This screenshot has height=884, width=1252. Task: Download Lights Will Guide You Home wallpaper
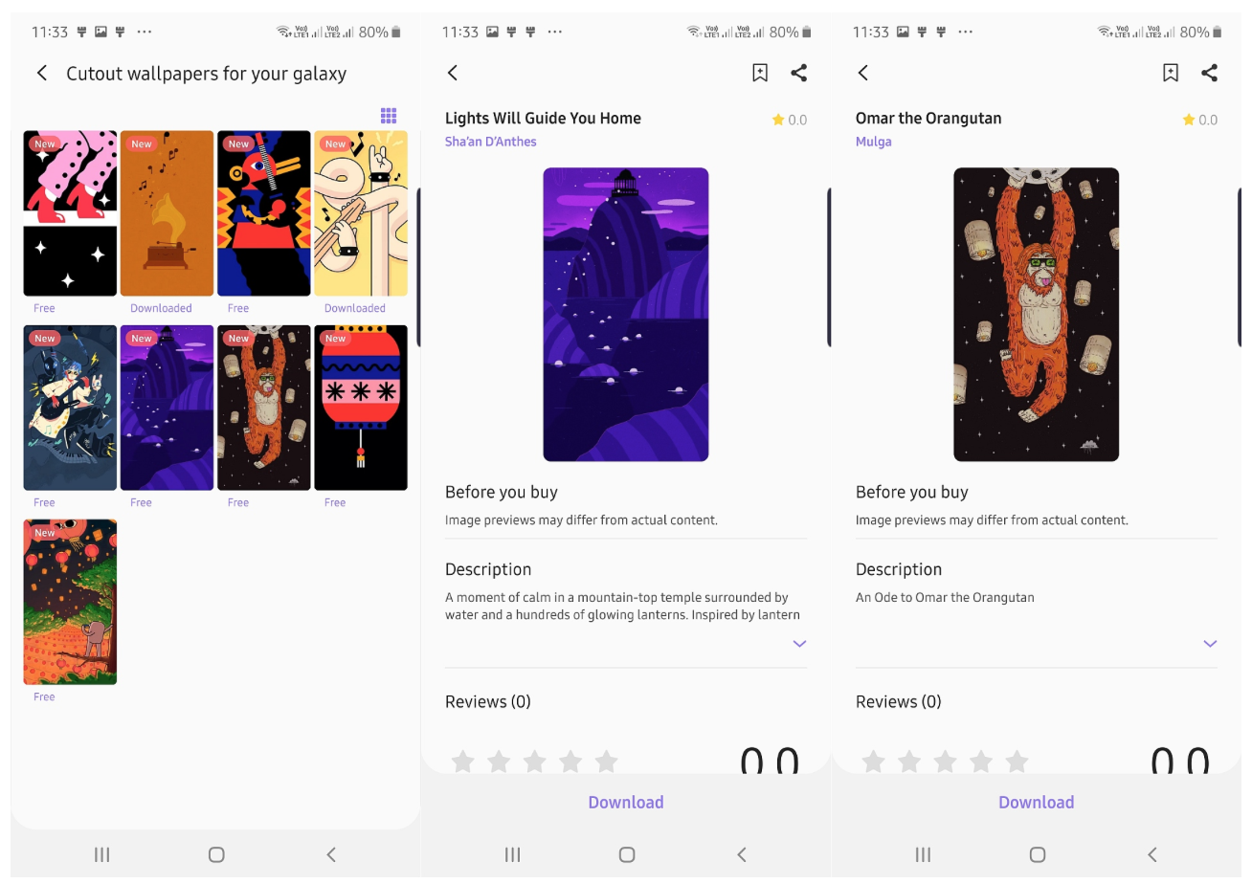tap(626, 803)
